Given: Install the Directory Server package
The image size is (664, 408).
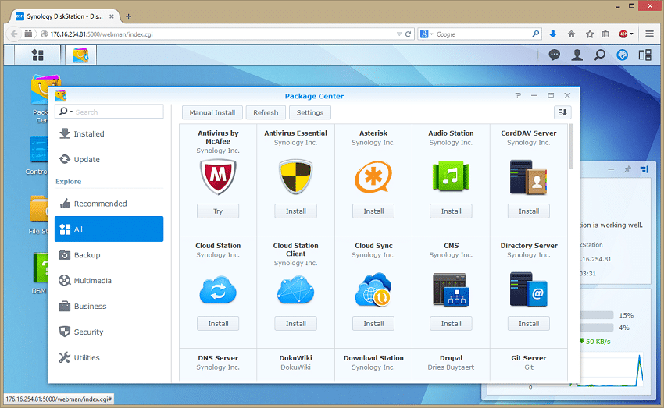Looking at the screenshot, I should coord(529,324).
